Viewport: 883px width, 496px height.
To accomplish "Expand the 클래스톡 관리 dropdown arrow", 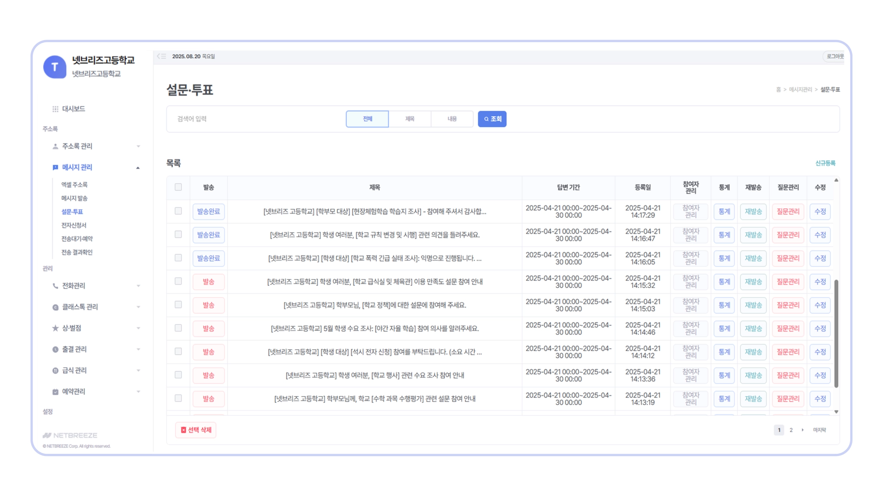I will [138, 307].
